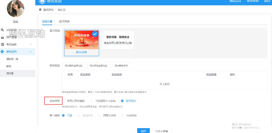The height and width of the screenshot is (133, 272).
Task: Select the 默认风格 game style thumbnail
Action: (81, 43)
